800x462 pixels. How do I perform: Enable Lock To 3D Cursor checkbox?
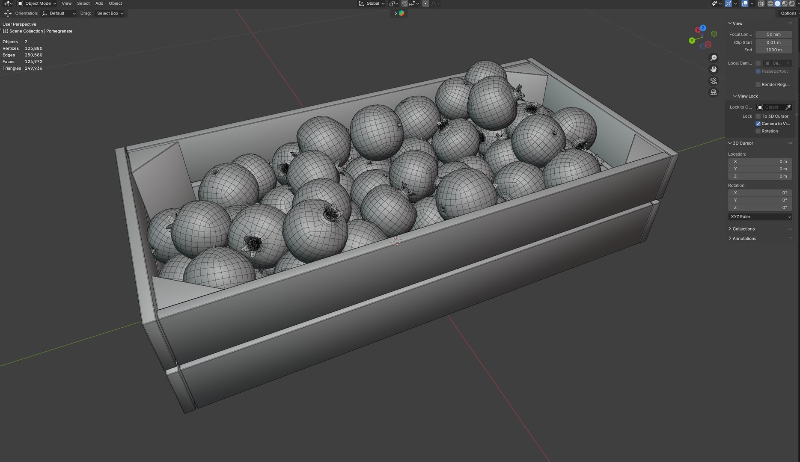tap(758, 116)
